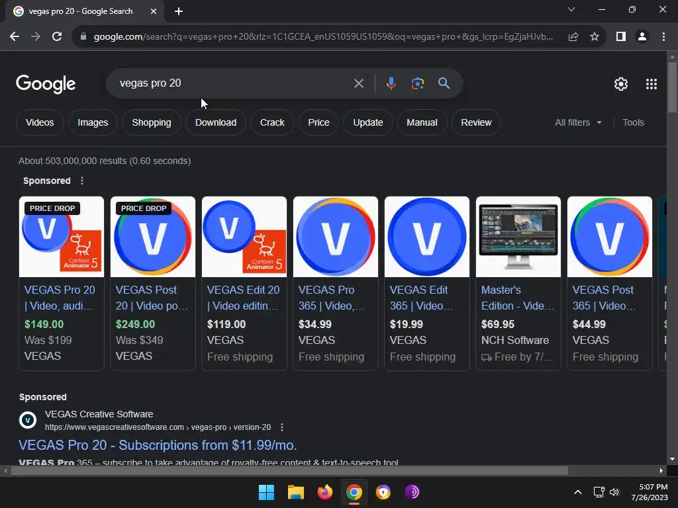
Task: Click the VEGAS Creative Software site icon
Action: pyautogui.click(x=28, y=420)
